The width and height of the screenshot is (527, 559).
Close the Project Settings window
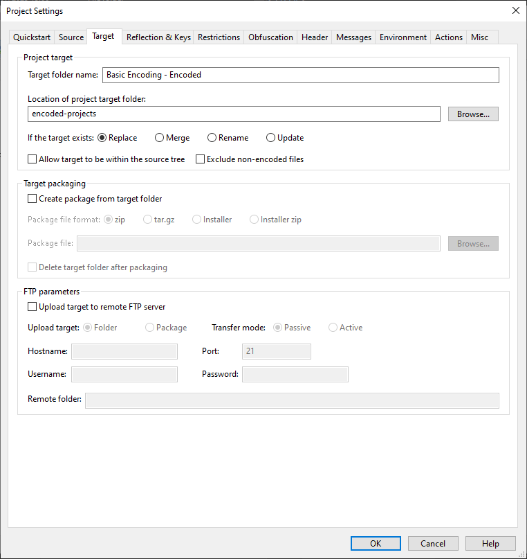click(x=516, y=10)
